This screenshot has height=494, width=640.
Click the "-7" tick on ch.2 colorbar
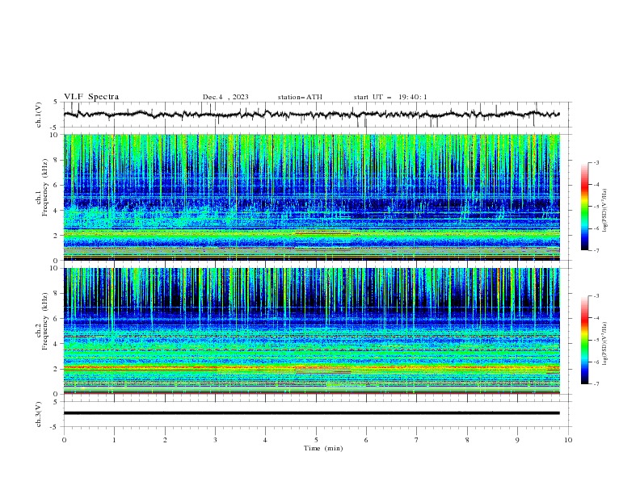tap(596, 384)
